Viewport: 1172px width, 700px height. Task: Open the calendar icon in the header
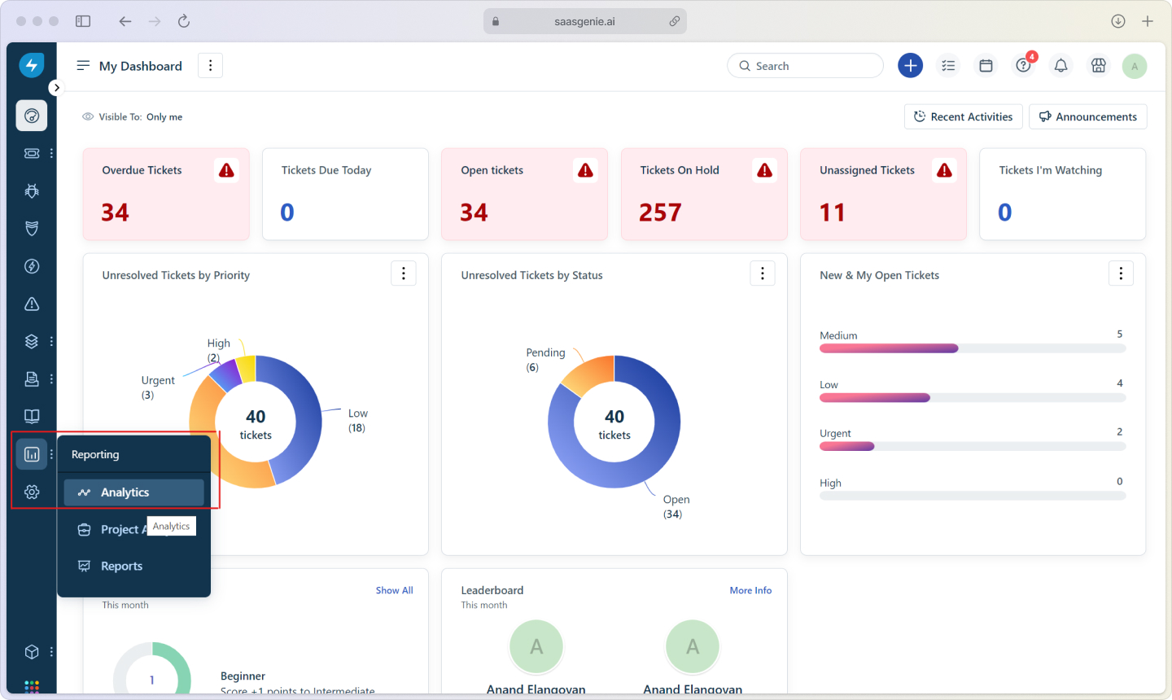point(986,65)
